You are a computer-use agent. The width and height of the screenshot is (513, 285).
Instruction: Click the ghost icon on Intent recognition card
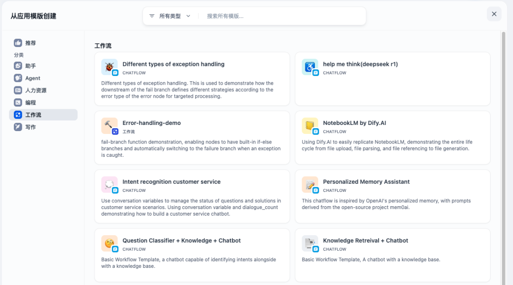click(x=109, y=184)
